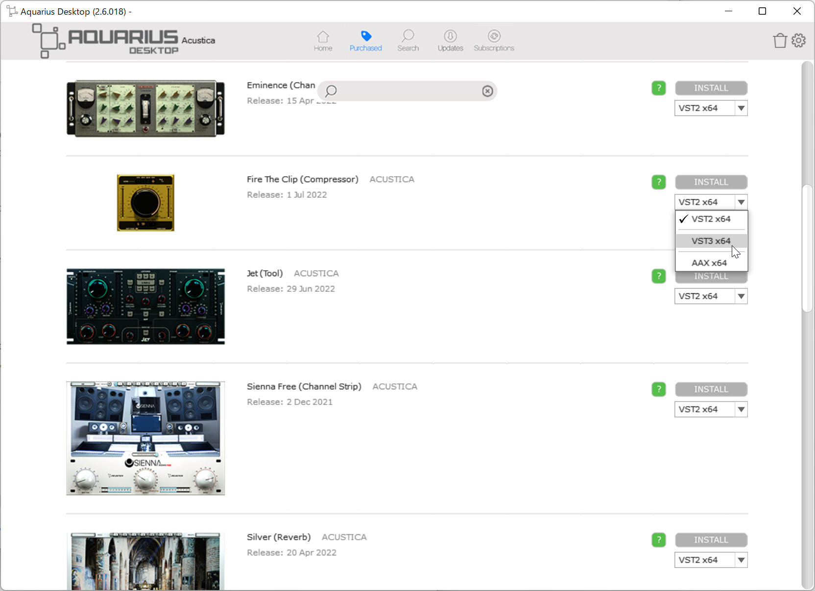Select AAX x64 from the list

point(711,263)
